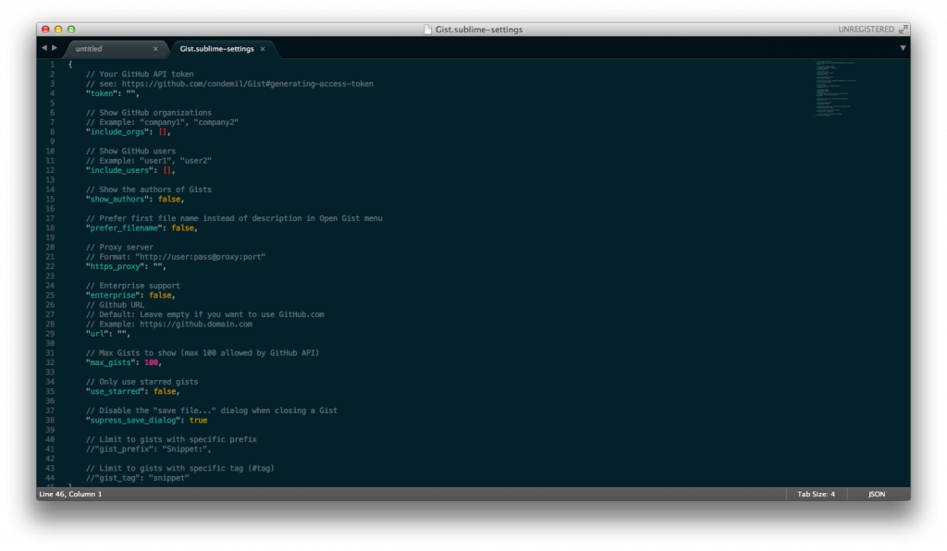Click the "url" key on line 29
This screenshot has width=947, height=551.
[97, 334]
